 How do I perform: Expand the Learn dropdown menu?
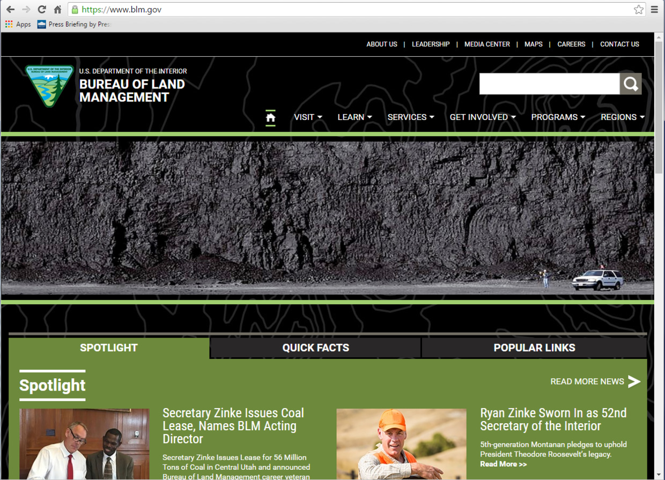(x=355, y=117)
